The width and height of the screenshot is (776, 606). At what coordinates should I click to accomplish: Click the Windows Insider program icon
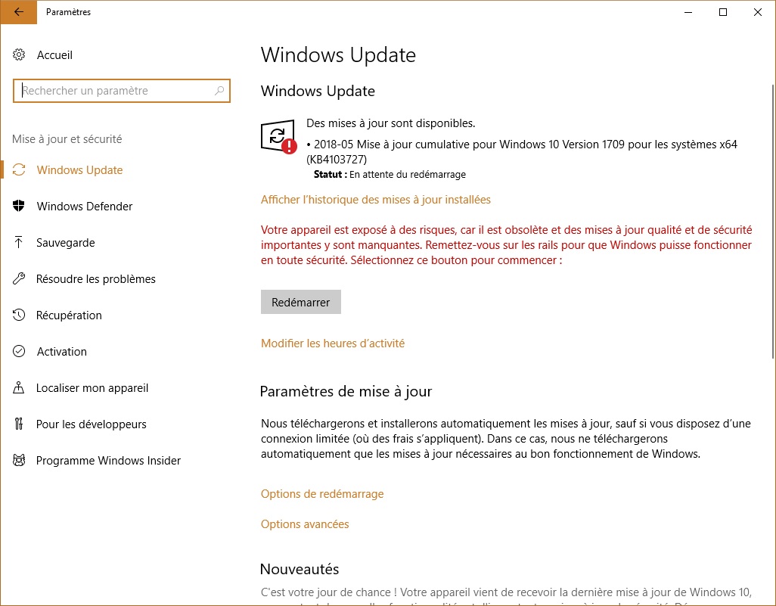coord(20,461)
